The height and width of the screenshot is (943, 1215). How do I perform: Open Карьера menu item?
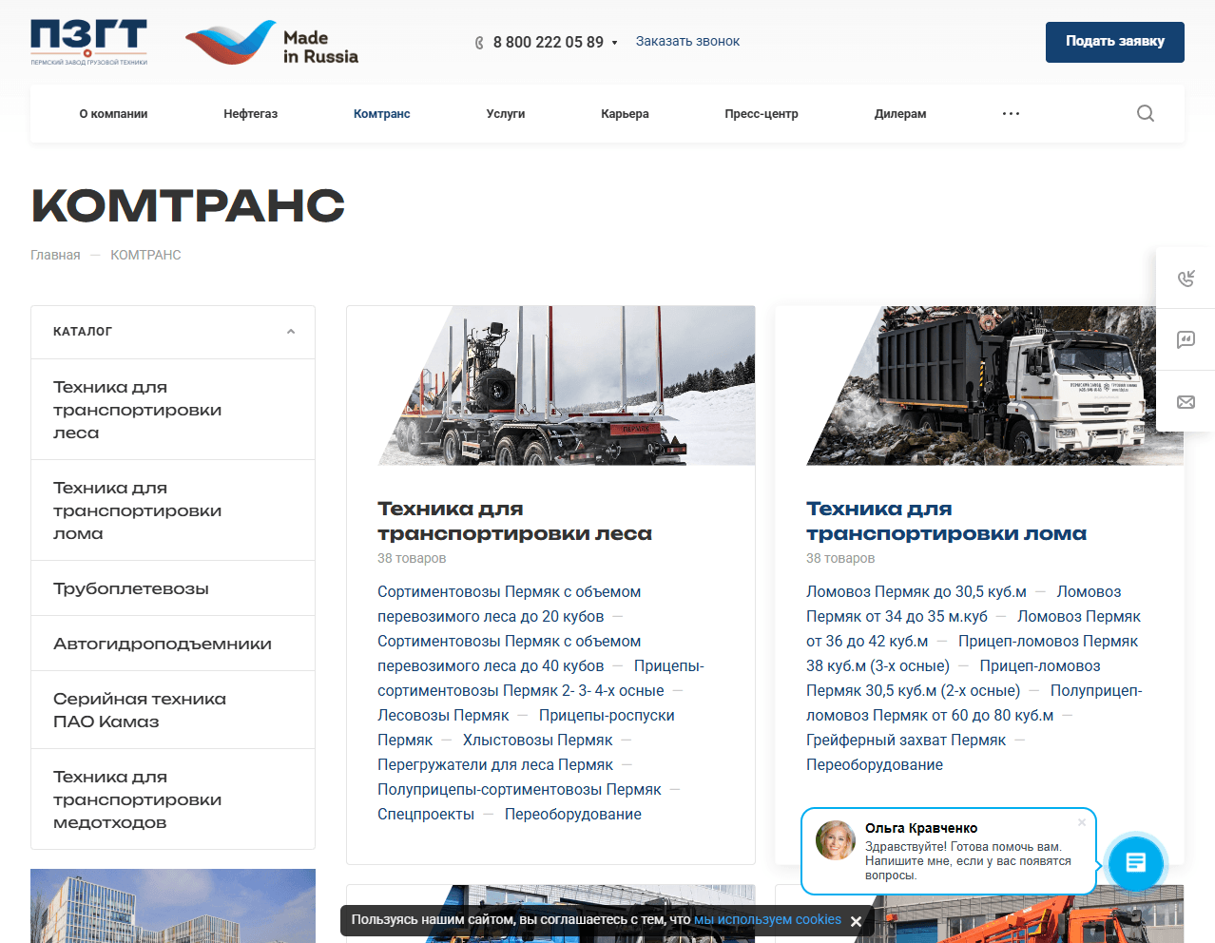point(625,114)
